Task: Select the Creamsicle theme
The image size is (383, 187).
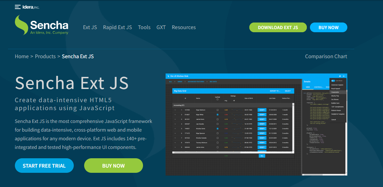Action: click(338, 92)
